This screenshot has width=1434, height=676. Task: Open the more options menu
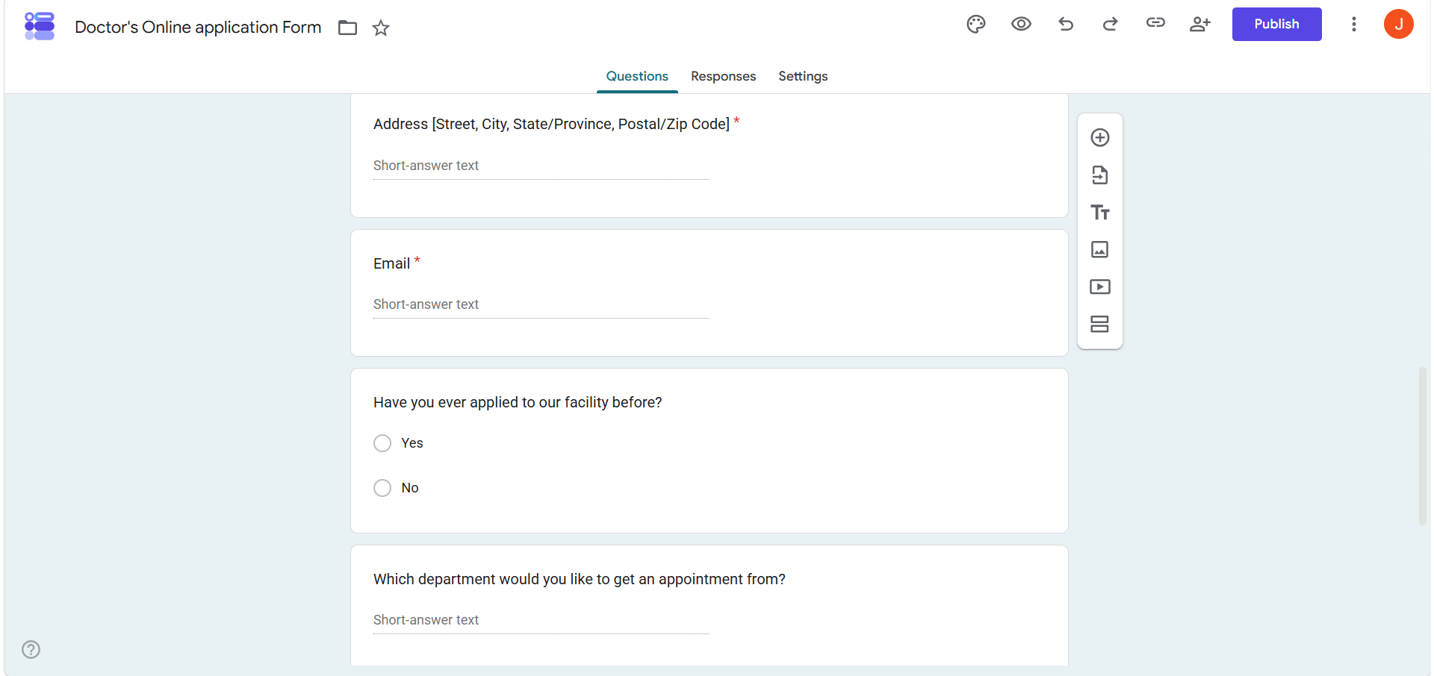[x=1353, y=24]
